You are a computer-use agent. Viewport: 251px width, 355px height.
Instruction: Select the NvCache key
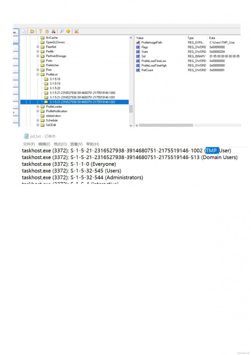tap(52, 38)
